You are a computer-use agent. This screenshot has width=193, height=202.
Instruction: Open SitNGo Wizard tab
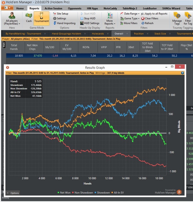(171, 8)
